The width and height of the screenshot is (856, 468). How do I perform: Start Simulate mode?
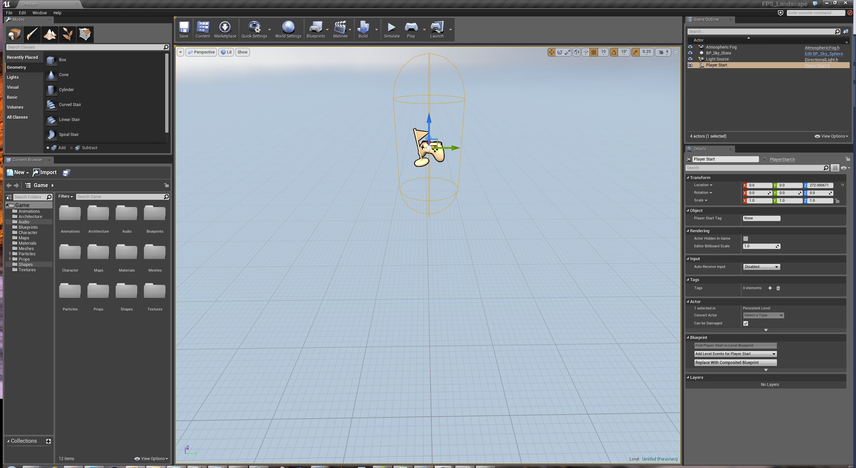coord(391,29)
